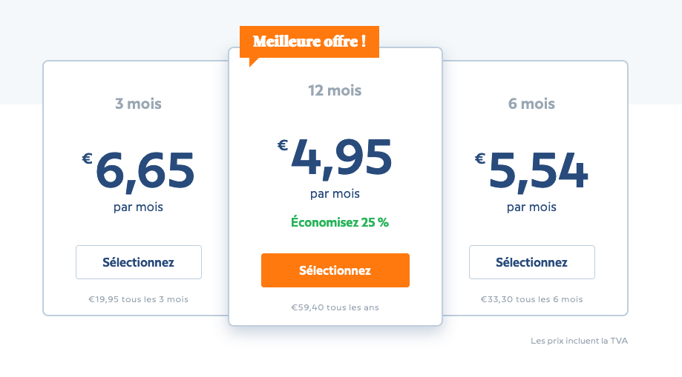Click the Meilleure offre badge
Screen dimensions: 682x377
tap(309, 41)
